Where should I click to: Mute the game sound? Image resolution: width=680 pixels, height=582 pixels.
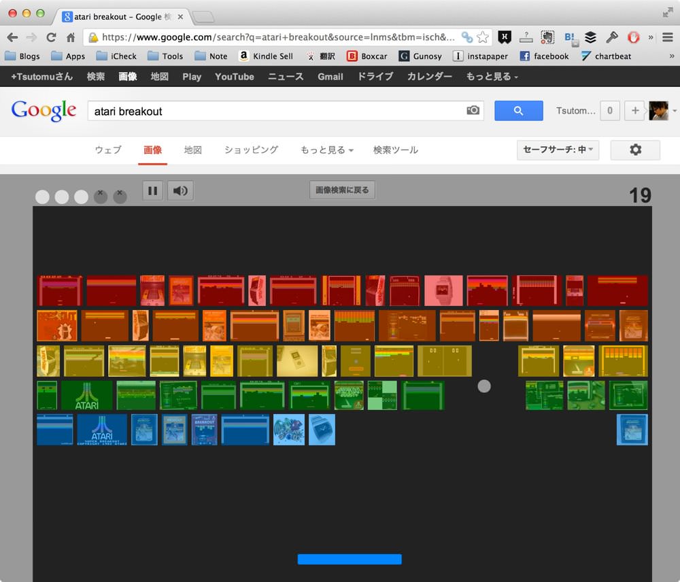(180, 191)
